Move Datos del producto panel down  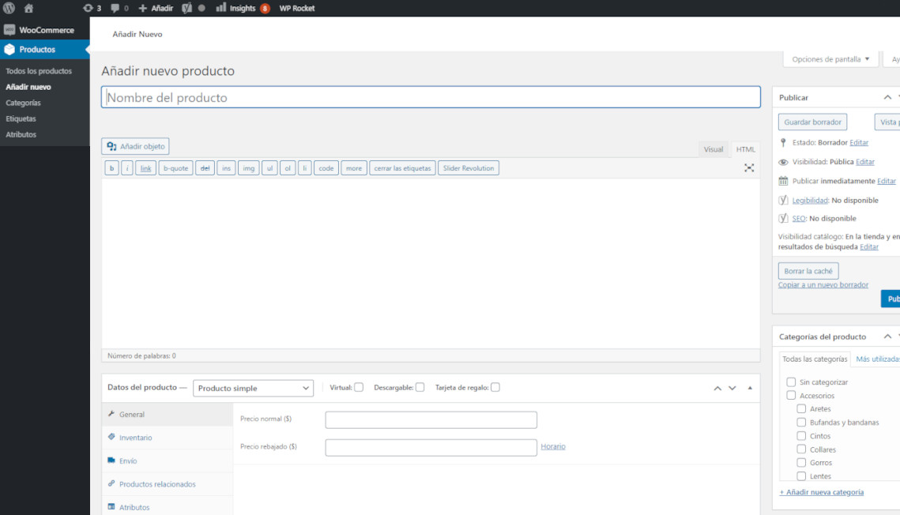pos(732,389)
